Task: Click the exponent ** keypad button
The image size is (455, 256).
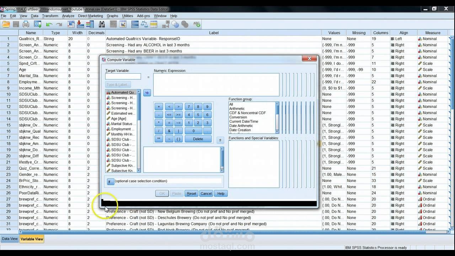Action: click(159, 139)
